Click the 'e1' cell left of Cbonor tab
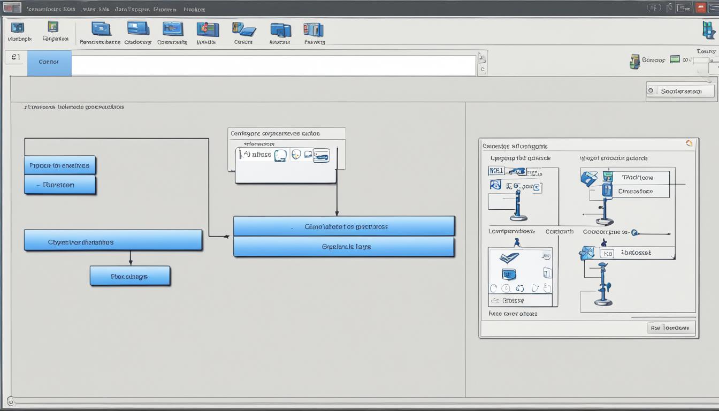 click(x=15, y=57)
